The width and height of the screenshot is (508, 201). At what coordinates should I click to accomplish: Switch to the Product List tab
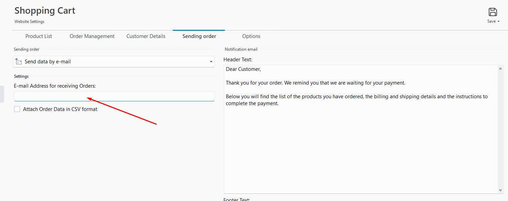pos(39,36)
